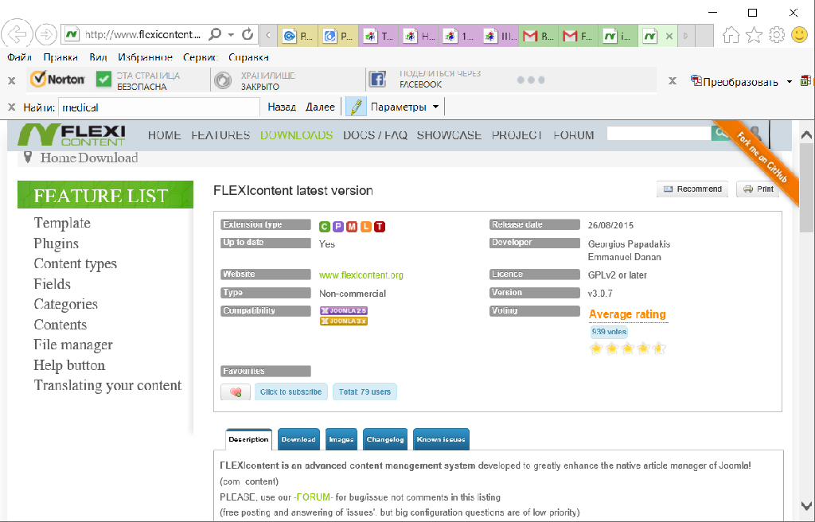This screenshot has width=815, height=522.
Task: Go back with the browser back arrow
Action: click(x=18, y=34)
